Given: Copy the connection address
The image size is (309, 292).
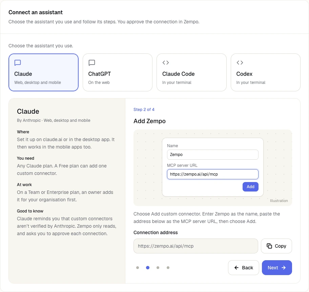Looking at the screenshot, I should pyautogui.click(x=276, y=246).
